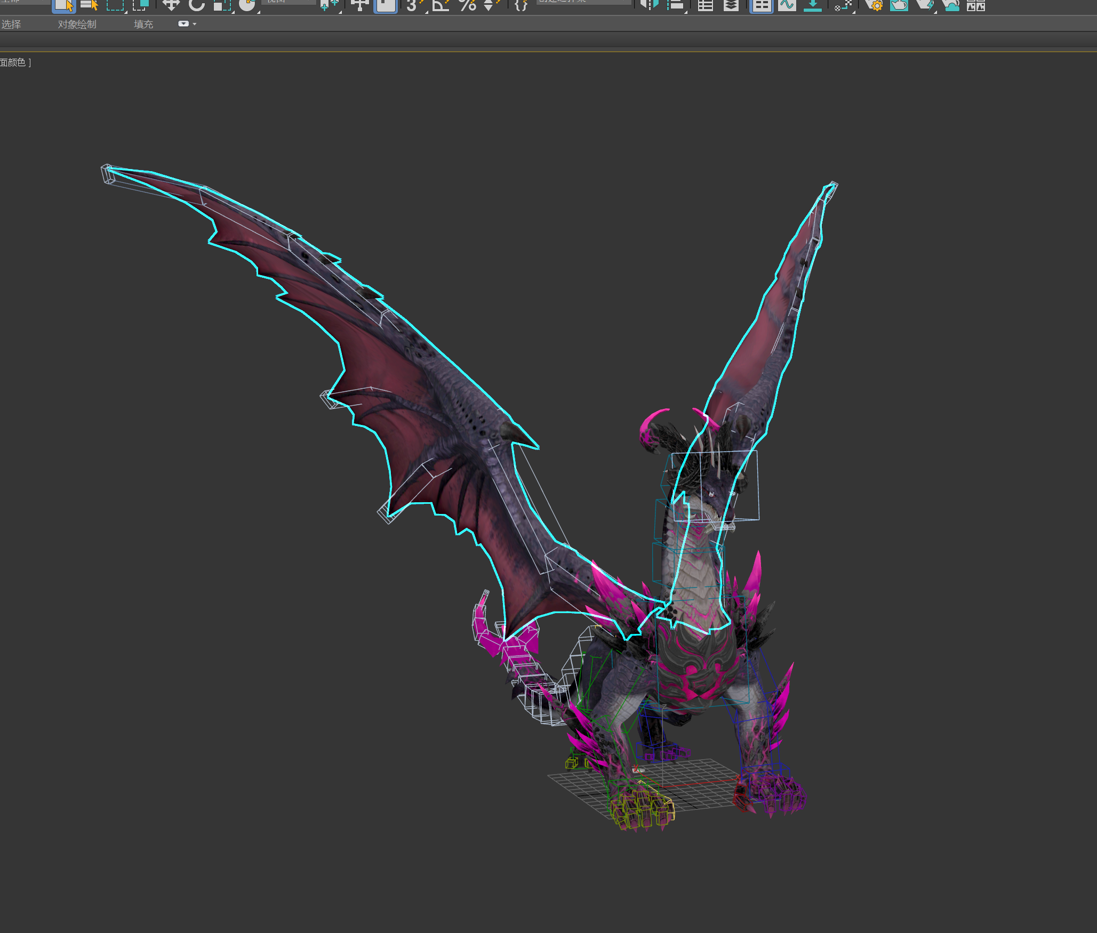Screen dimensions: 1097x933
Task: Expand the ribbon options dropdown arrow
Action: (195, 24)
